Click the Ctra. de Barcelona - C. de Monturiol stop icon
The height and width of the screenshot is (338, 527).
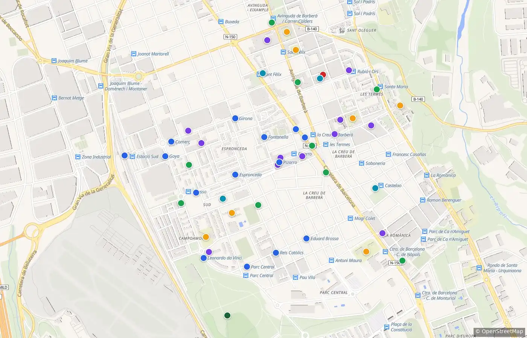(418, 296)
